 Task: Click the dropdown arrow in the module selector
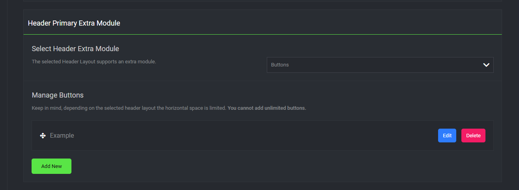click(486, 65)
